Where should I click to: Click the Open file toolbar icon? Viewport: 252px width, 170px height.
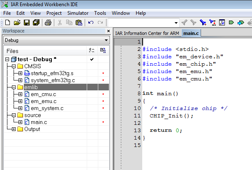click(x=17, y=23)
